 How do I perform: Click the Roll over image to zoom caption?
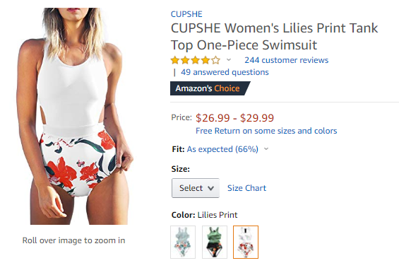73,240
